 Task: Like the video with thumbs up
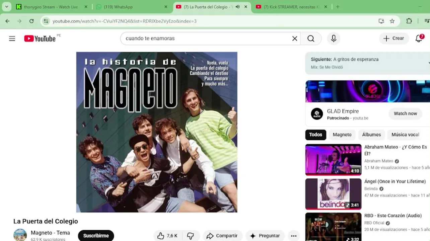pyautogui.click(x=167, y=236)
